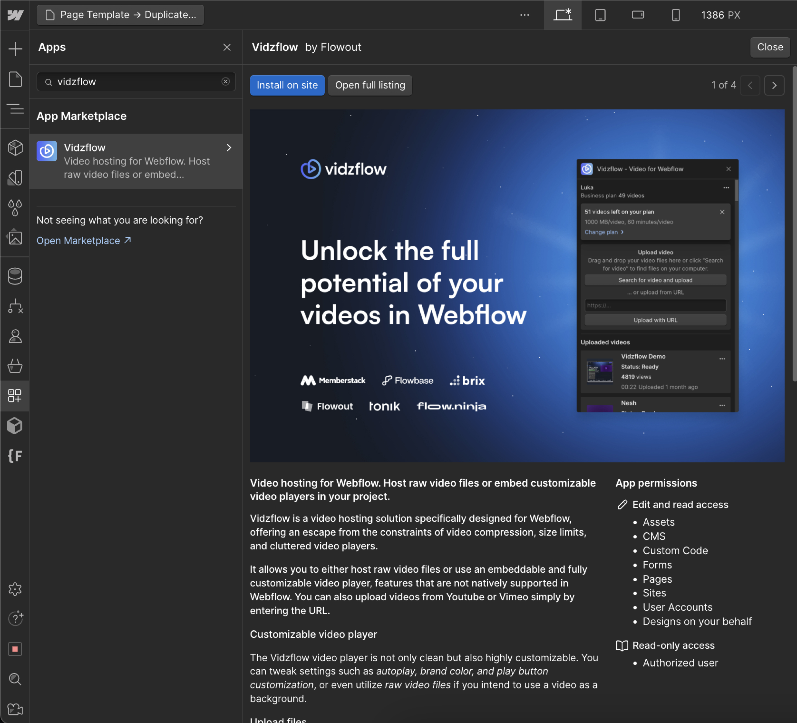Open the Style selectors droplets icon
This screenshot has height=723, width=797.
[x=15, y=207]
